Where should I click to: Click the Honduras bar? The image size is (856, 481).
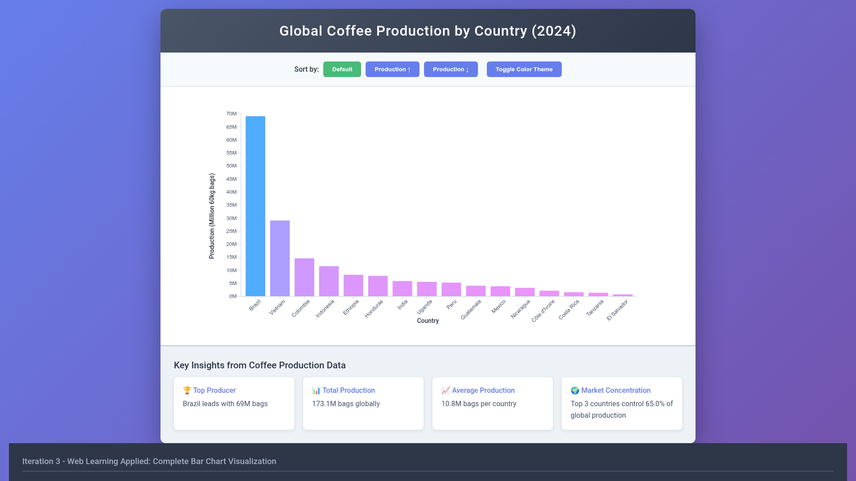378,286
